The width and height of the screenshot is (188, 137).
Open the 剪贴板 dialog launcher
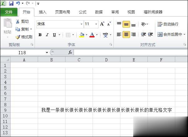32,45
